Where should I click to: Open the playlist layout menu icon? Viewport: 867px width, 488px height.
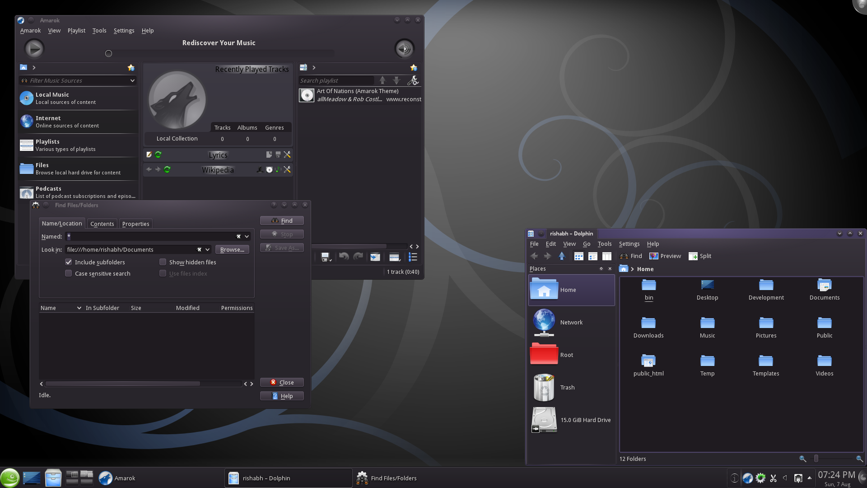tap(395, 258)
